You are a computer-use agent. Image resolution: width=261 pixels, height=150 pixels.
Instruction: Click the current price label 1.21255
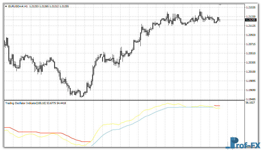(x=251, y=20)
